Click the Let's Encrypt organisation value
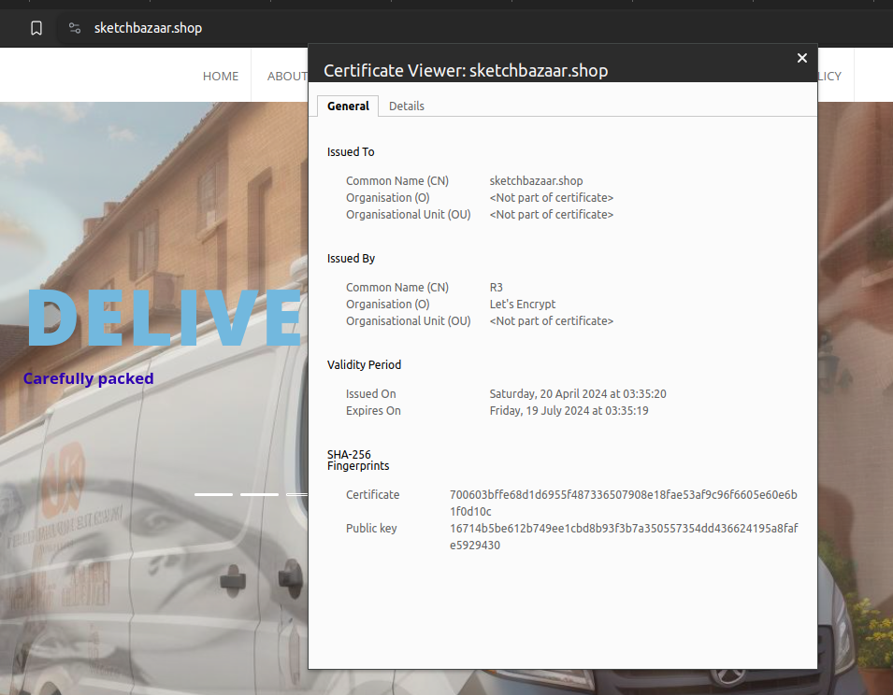This screenshot has height=695, width=893. tap(522, 304)
